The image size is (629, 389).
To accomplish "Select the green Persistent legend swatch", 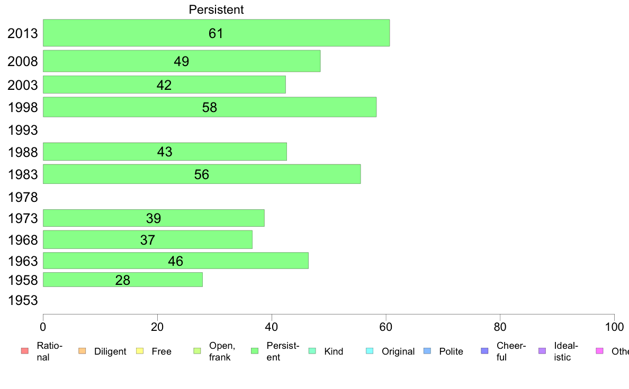I will click(255, 351).
